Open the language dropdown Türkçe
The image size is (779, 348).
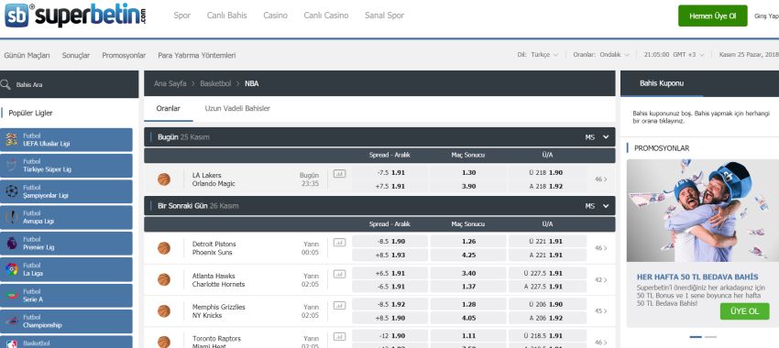tap(544, 55)
